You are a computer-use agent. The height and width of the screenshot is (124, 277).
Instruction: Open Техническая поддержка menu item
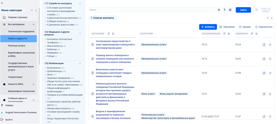click(x=21, y=32)
